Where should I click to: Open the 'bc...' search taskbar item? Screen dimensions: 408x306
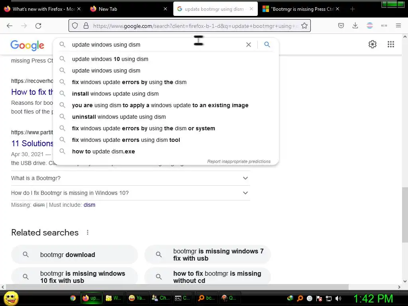point(206,298)
